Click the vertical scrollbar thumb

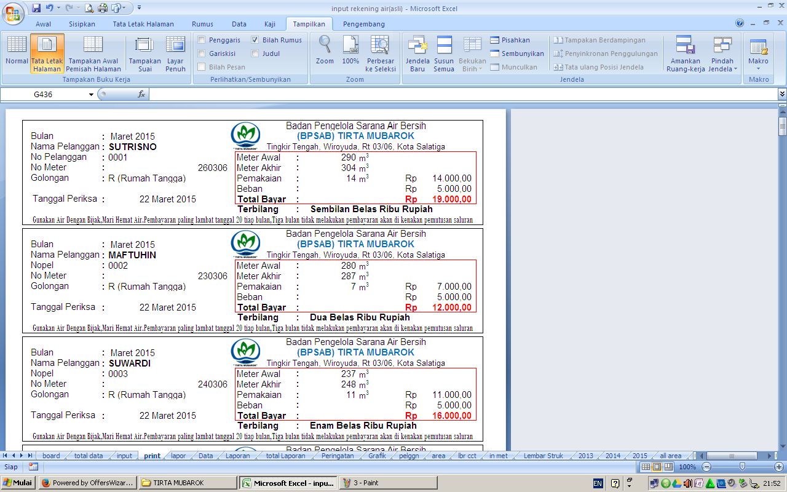[782, 127]
